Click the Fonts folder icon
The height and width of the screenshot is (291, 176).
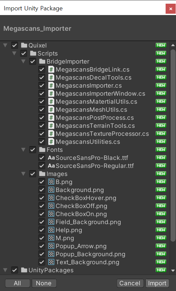tap(42, 150)
